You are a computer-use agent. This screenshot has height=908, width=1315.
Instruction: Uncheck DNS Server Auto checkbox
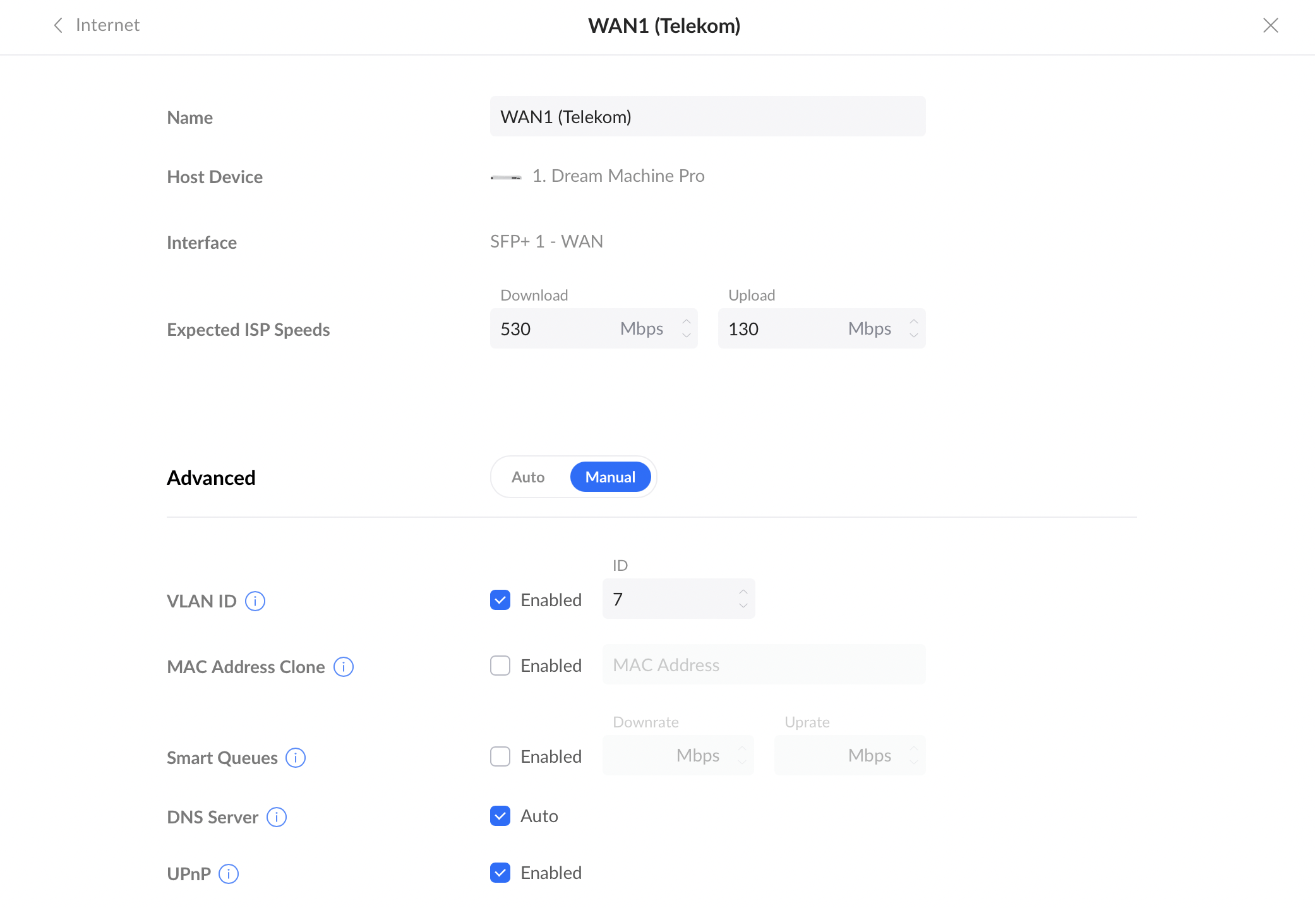[500, 816]
